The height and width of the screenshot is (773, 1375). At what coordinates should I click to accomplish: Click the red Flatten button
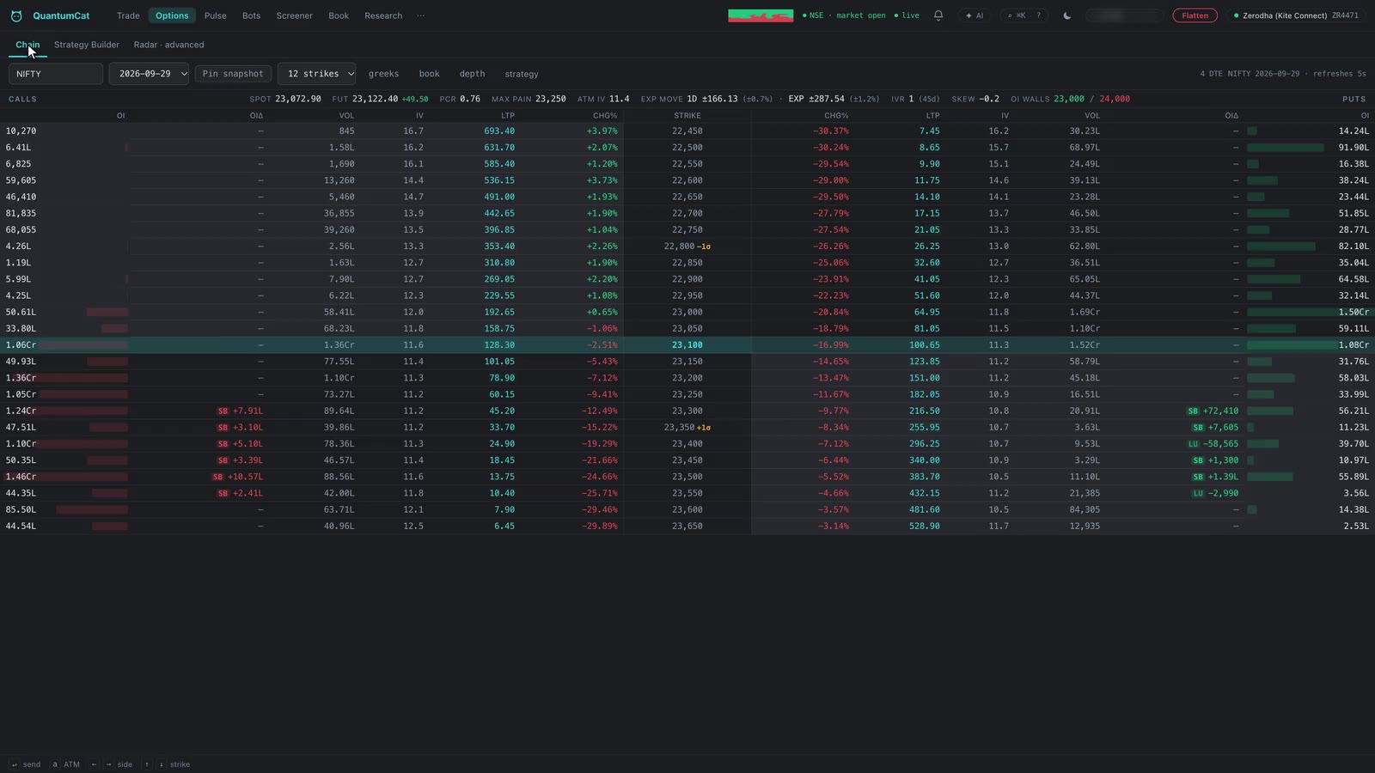1195,15
